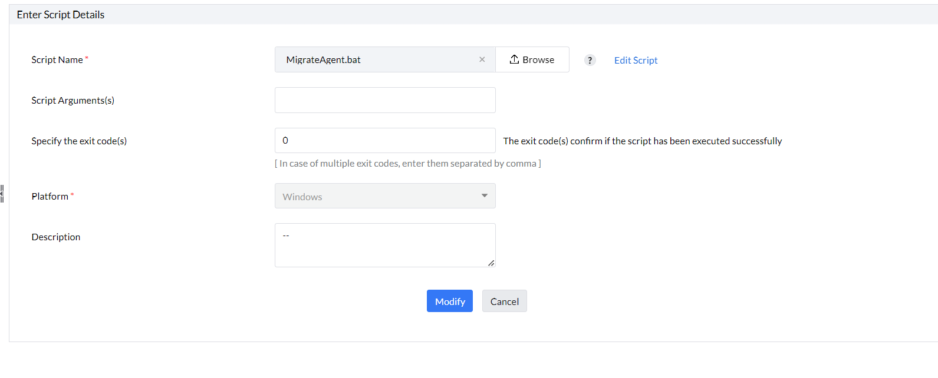Click the Script Arguments(s) label
Viewport: 938px width, 378px height.
point(73,100)
